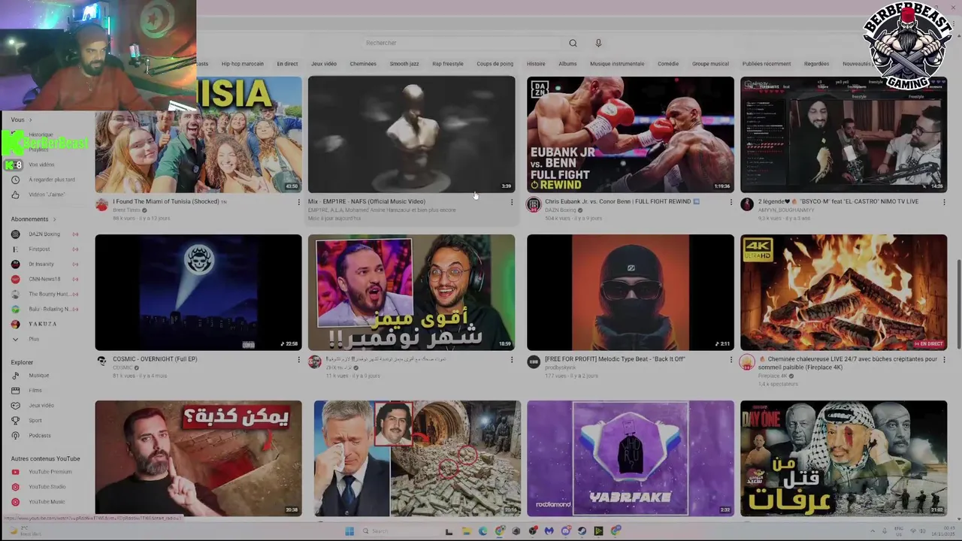The height and width of the screenshot is (541, 962).
Task: Expand the Vous section chevron
Action: 31,120
